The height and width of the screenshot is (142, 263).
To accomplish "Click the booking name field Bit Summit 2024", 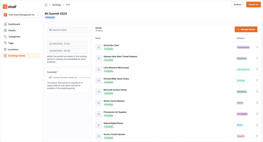I will (x=67, y=30).
